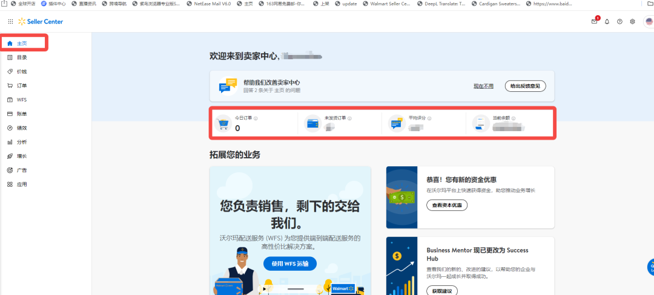Click the Business Mentor 现已更改为 Success Hub heading
This screenshot has height=295, width=654.
coord(478,254)
